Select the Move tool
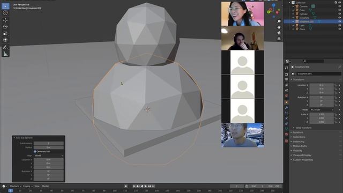This screenshot has height=193, width=343. (5, 20)
